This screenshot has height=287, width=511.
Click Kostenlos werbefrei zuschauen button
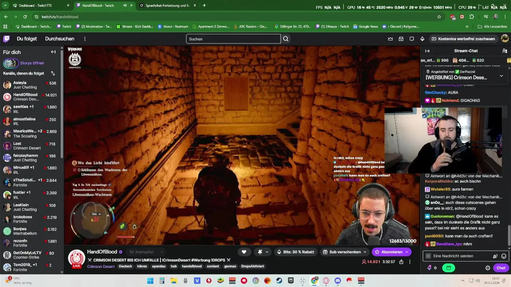[x=463, y=39]
